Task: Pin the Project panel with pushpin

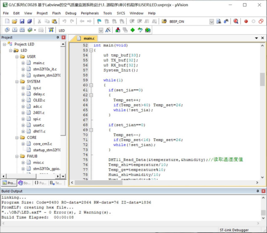Action: [x=58, y=37]
